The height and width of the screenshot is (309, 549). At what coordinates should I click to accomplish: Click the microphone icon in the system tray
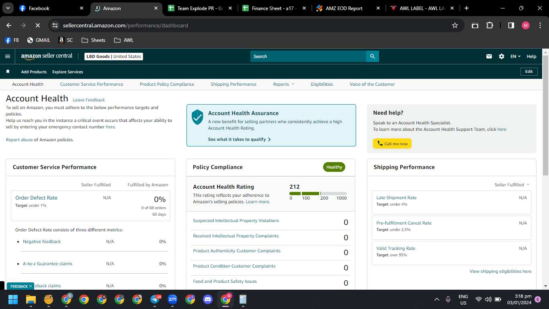click(x=448, y=299)
